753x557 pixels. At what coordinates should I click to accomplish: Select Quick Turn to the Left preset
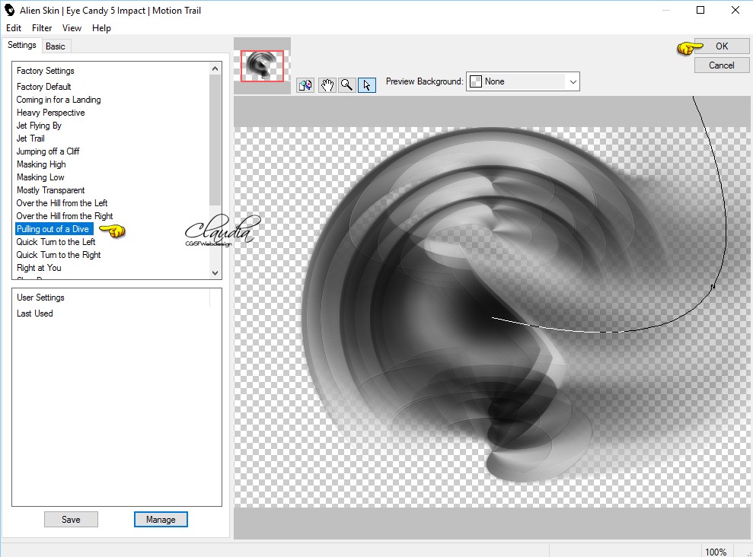[56, 242]
